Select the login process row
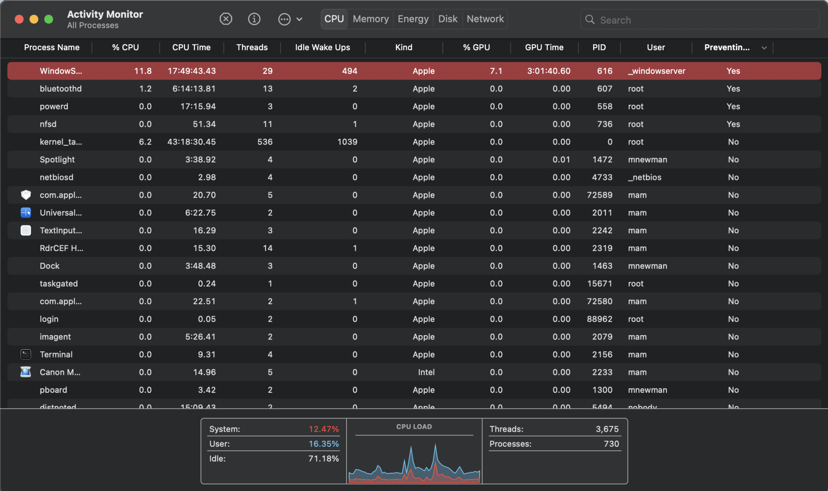The height and width of the screenshot is (491, 828). pos(414,319)
